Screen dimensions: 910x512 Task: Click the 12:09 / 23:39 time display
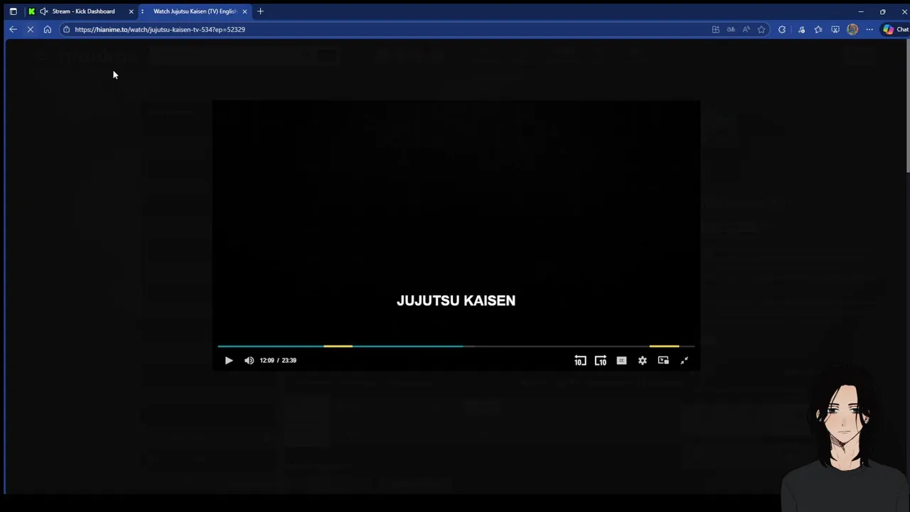tap(278, 361)
